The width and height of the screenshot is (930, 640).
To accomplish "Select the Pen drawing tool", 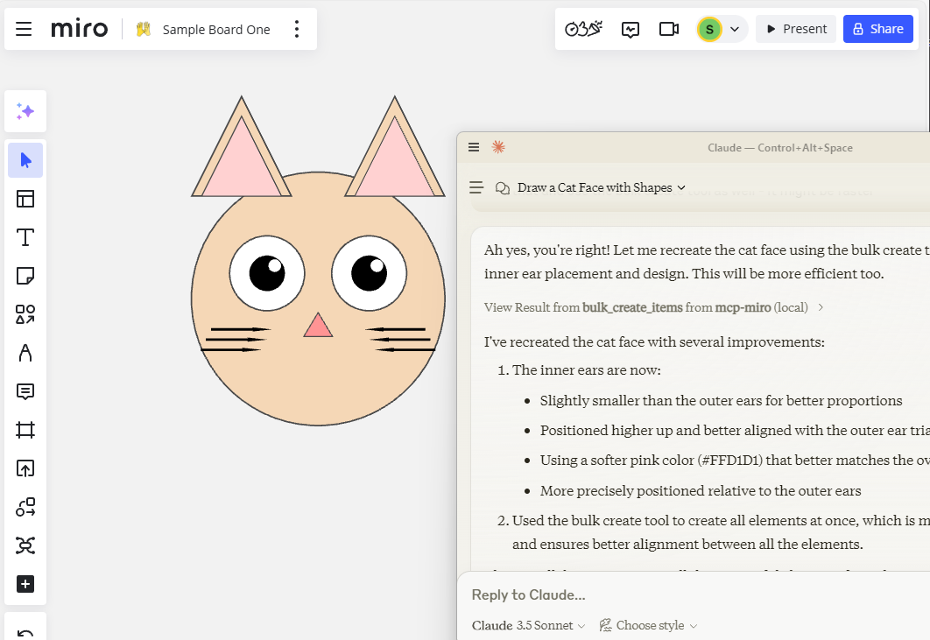I will (x=25, y=353).
